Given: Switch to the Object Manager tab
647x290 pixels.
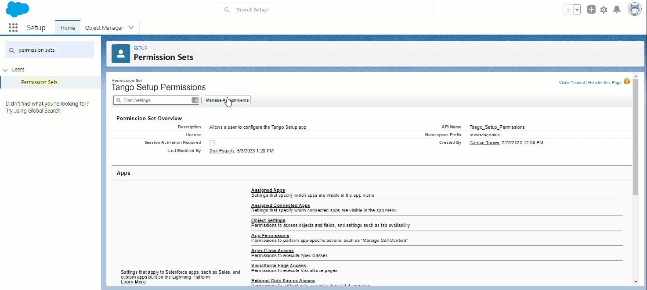Looking at the screenshot, I should coord(105,28).
